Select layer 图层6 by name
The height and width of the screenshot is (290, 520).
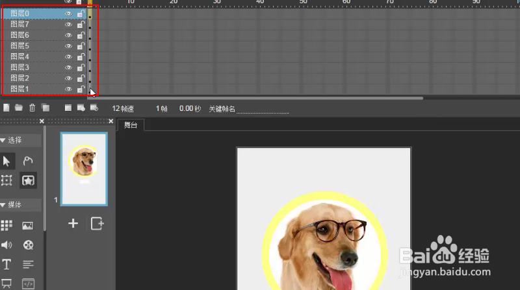[x=19, y=35]
